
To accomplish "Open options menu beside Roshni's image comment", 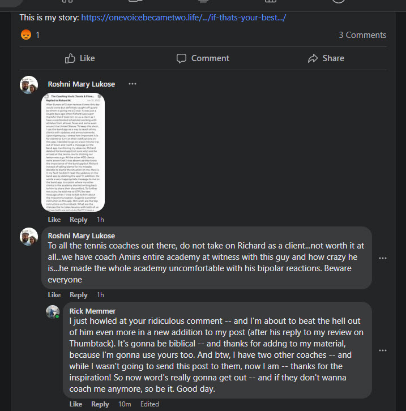I will tap(132, 84).
